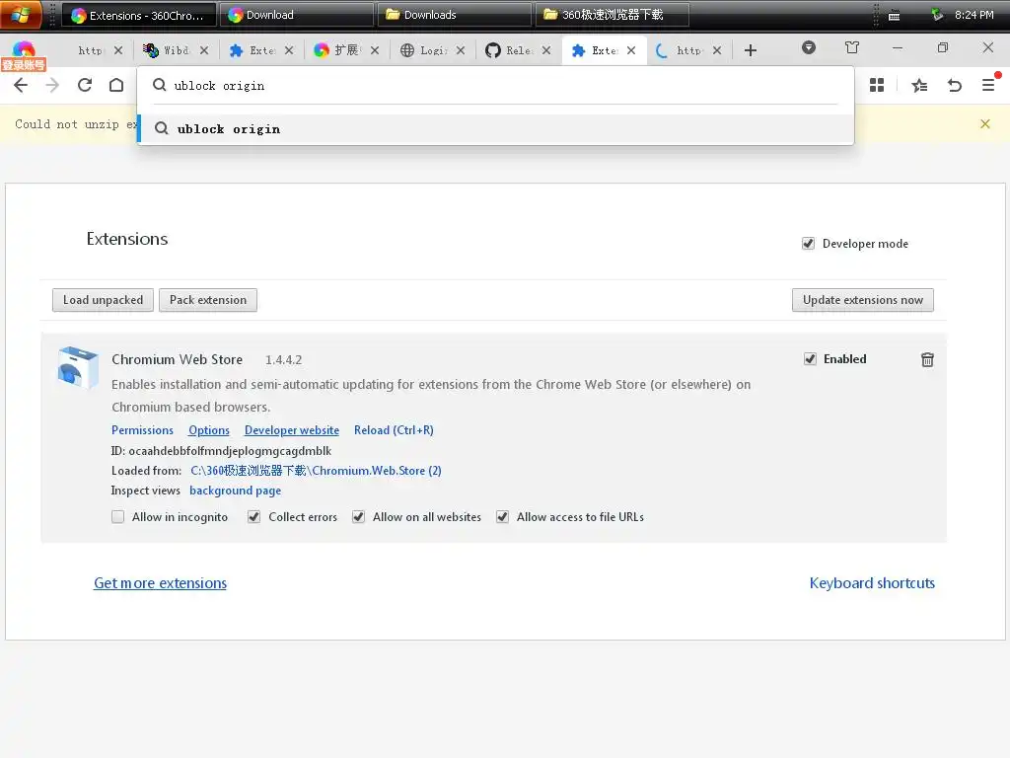The image size is (1010, 758).
Task: Open 360极速浏览器下载 folder in taskbar
Action: [612, 15]
